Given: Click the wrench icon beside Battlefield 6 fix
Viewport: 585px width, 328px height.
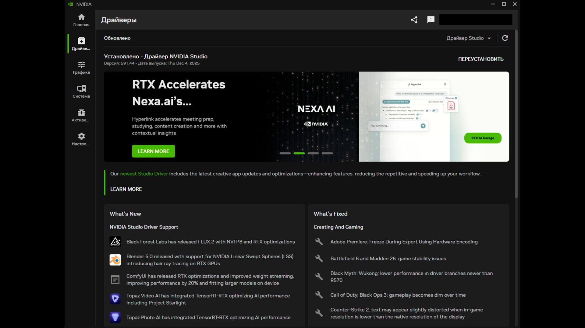Looking at the screenshot, I should 319,258.
